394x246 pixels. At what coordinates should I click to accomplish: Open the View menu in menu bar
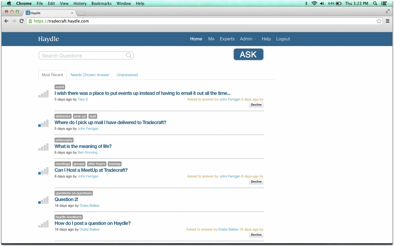(x=64, y=4)
